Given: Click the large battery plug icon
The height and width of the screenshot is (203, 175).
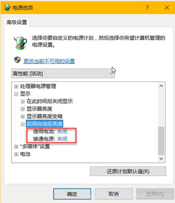Looking at the screenshot, I should tap(21, 43).
